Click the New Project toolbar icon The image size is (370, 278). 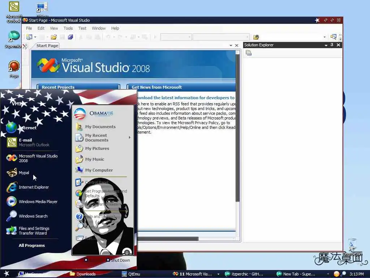point(29,37)
